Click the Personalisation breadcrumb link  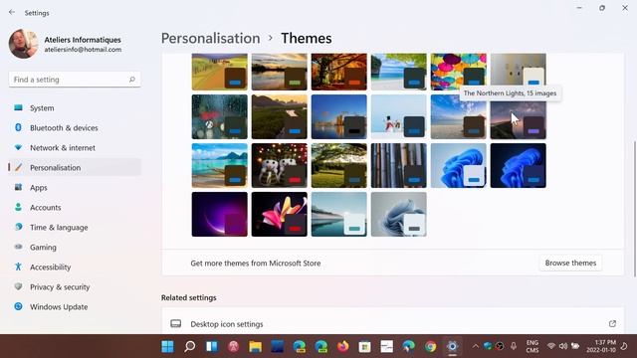(210, 38)
